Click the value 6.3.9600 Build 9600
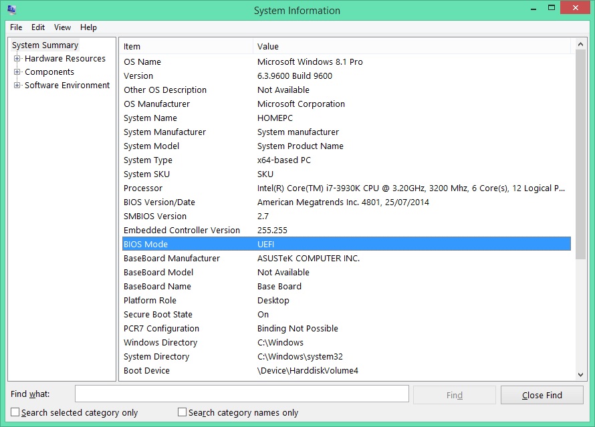595x427 pixels. click(x=294, y=76)
